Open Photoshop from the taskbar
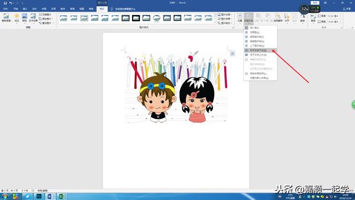The width and height of the screenshot is (355, 200). [x=39, y=196]
